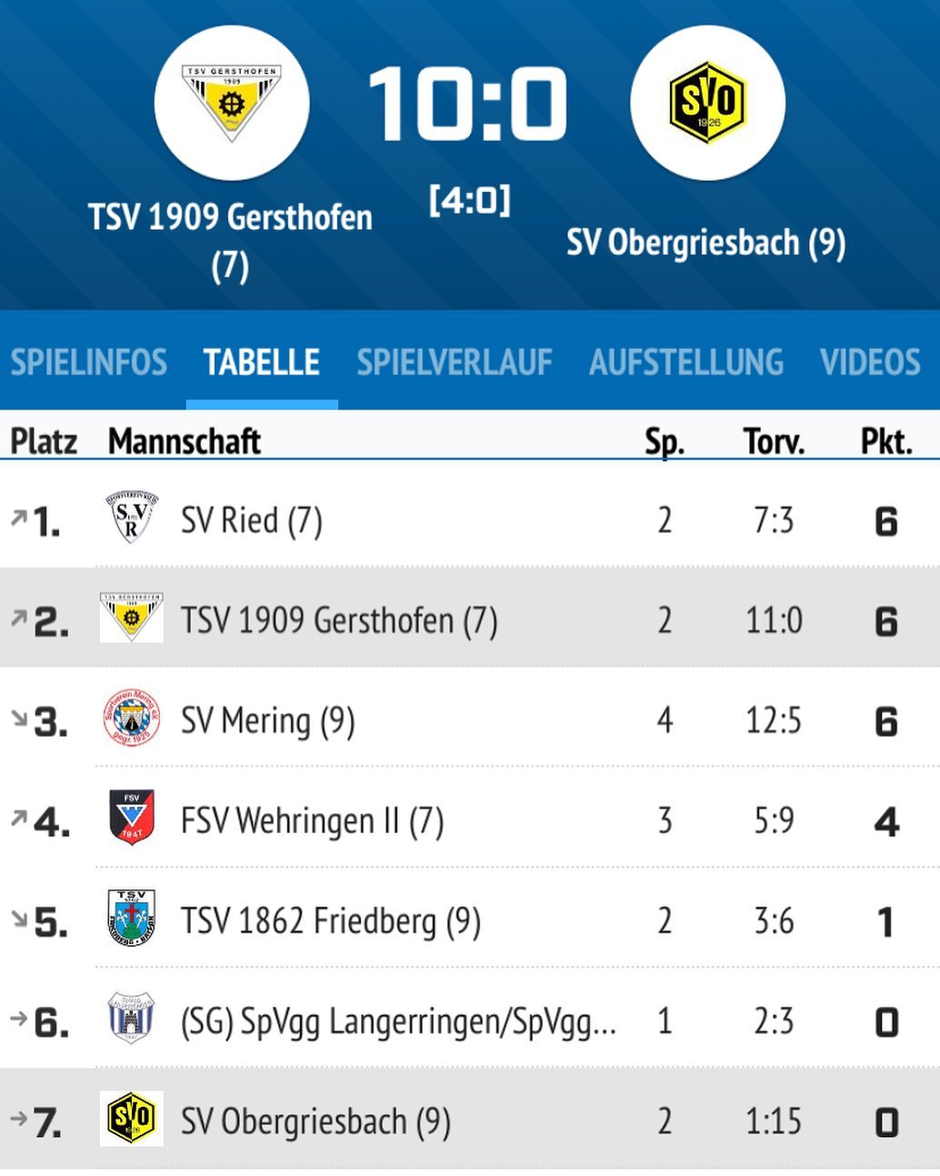Open the Aufstellung tab

pos(686,362)
